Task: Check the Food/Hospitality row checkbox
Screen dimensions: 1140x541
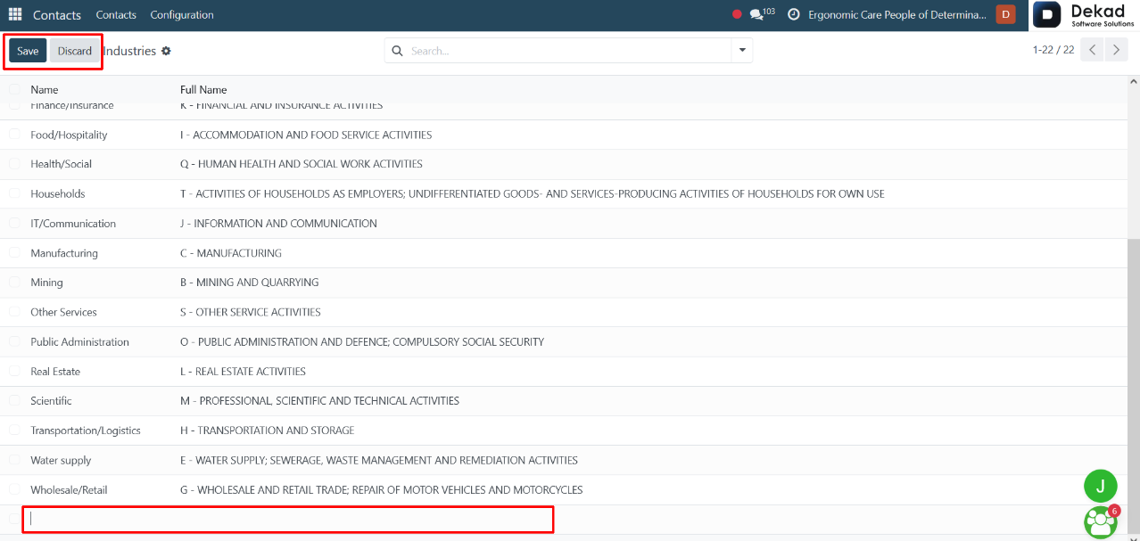Action: click(x=14, y=135)
